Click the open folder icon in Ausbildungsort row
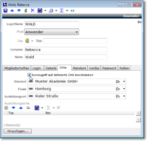 click(118, 96)
